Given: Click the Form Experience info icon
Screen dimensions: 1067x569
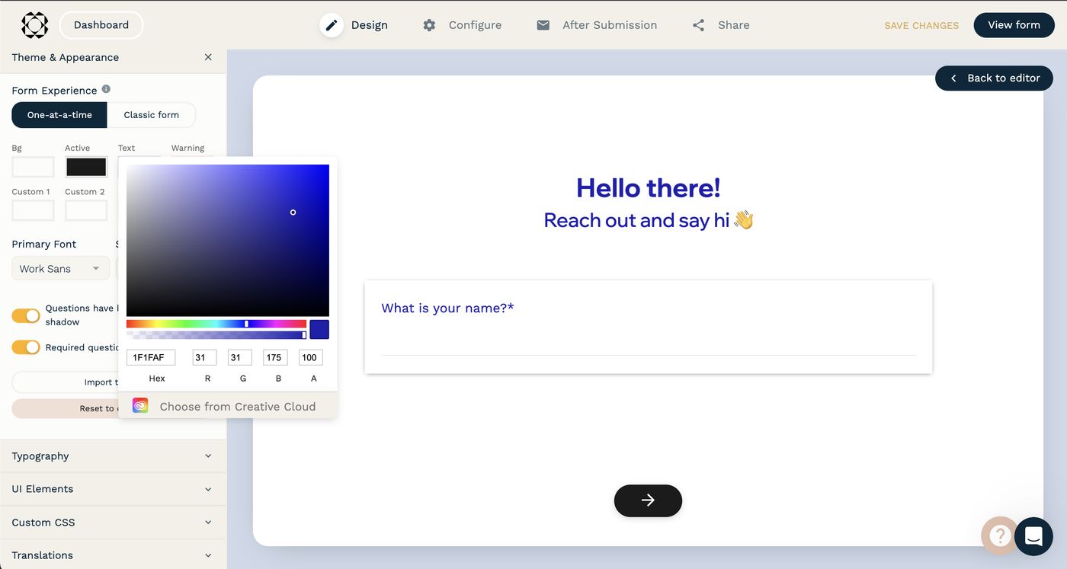Looking at the screenshot, I should tap(106, 89).
